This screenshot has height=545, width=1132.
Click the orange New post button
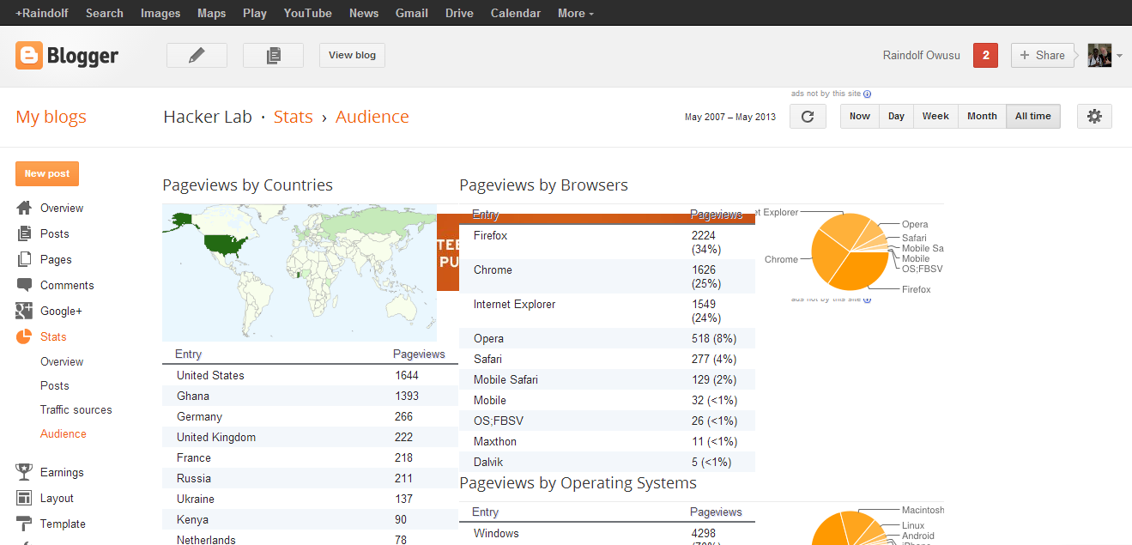47,173
